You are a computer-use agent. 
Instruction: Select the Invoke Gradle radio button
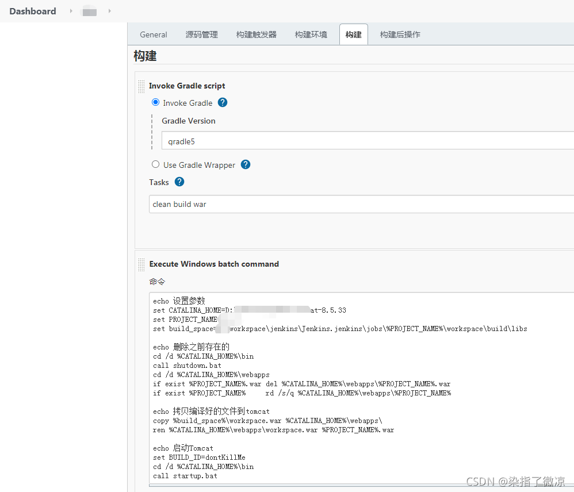(156, 102)
